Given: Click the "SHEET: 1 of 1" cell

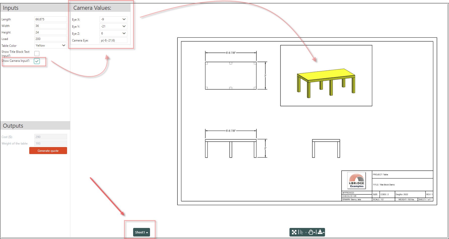Looking at the screenshot, I should 425,200.
